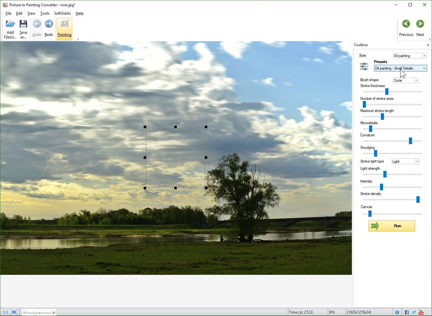Open the SoftOrbits menu
432x316 pixels.
(x=62, y=13)
